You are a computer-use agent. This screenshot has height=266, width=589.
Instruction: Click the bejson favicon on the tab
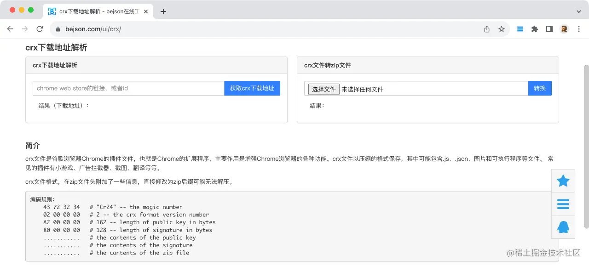point(52,11)
